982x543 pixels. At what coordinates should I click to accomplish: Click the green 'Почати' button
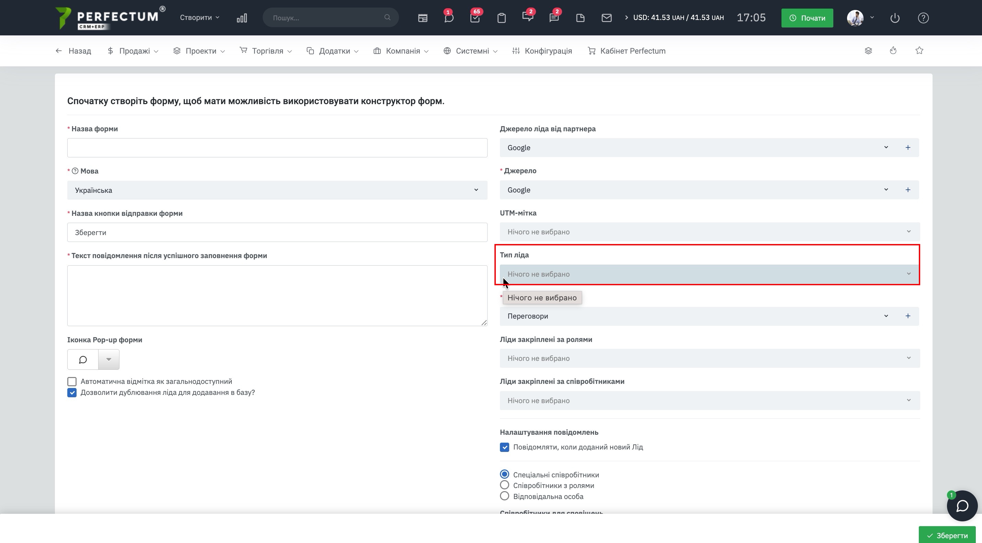pyautogui.click(x=807, y=18)
